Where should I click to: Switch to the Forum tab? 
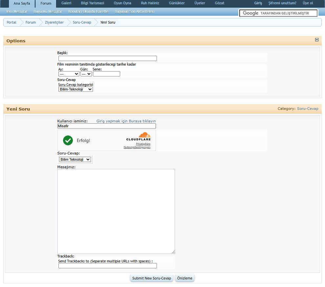[46, 3]
